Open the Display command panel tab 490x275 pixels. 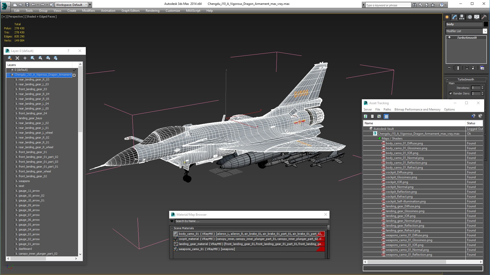[477, 17]
